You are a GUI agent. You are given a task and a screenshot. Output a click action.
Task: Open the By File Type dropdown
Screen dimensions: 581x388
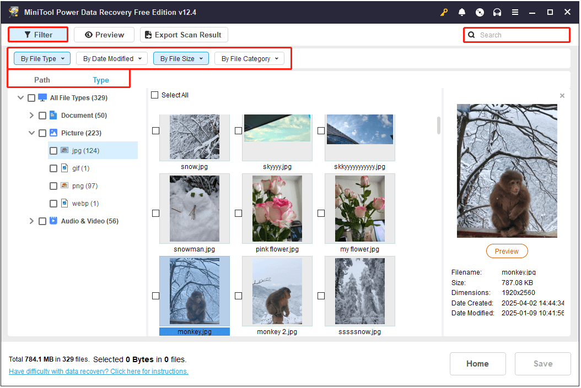pos(41,58)
